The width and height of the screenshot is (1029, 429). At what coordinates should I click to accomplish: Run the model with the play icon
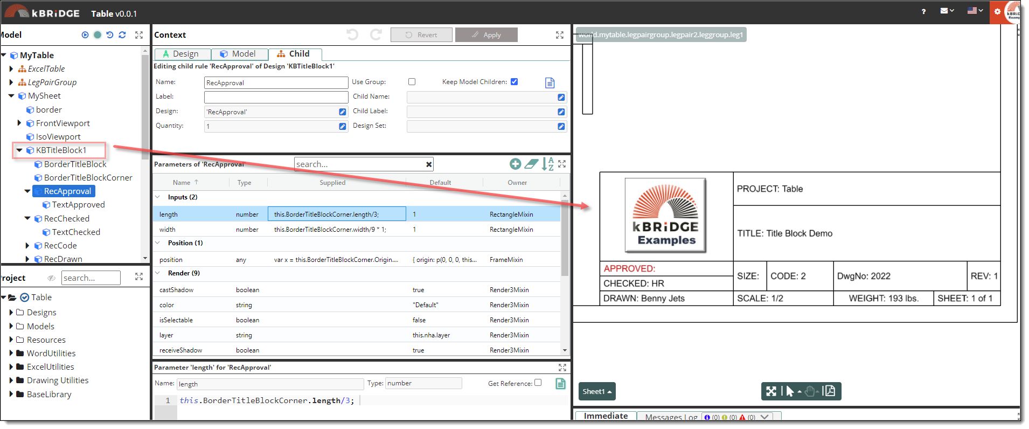(x=85, y=35)
